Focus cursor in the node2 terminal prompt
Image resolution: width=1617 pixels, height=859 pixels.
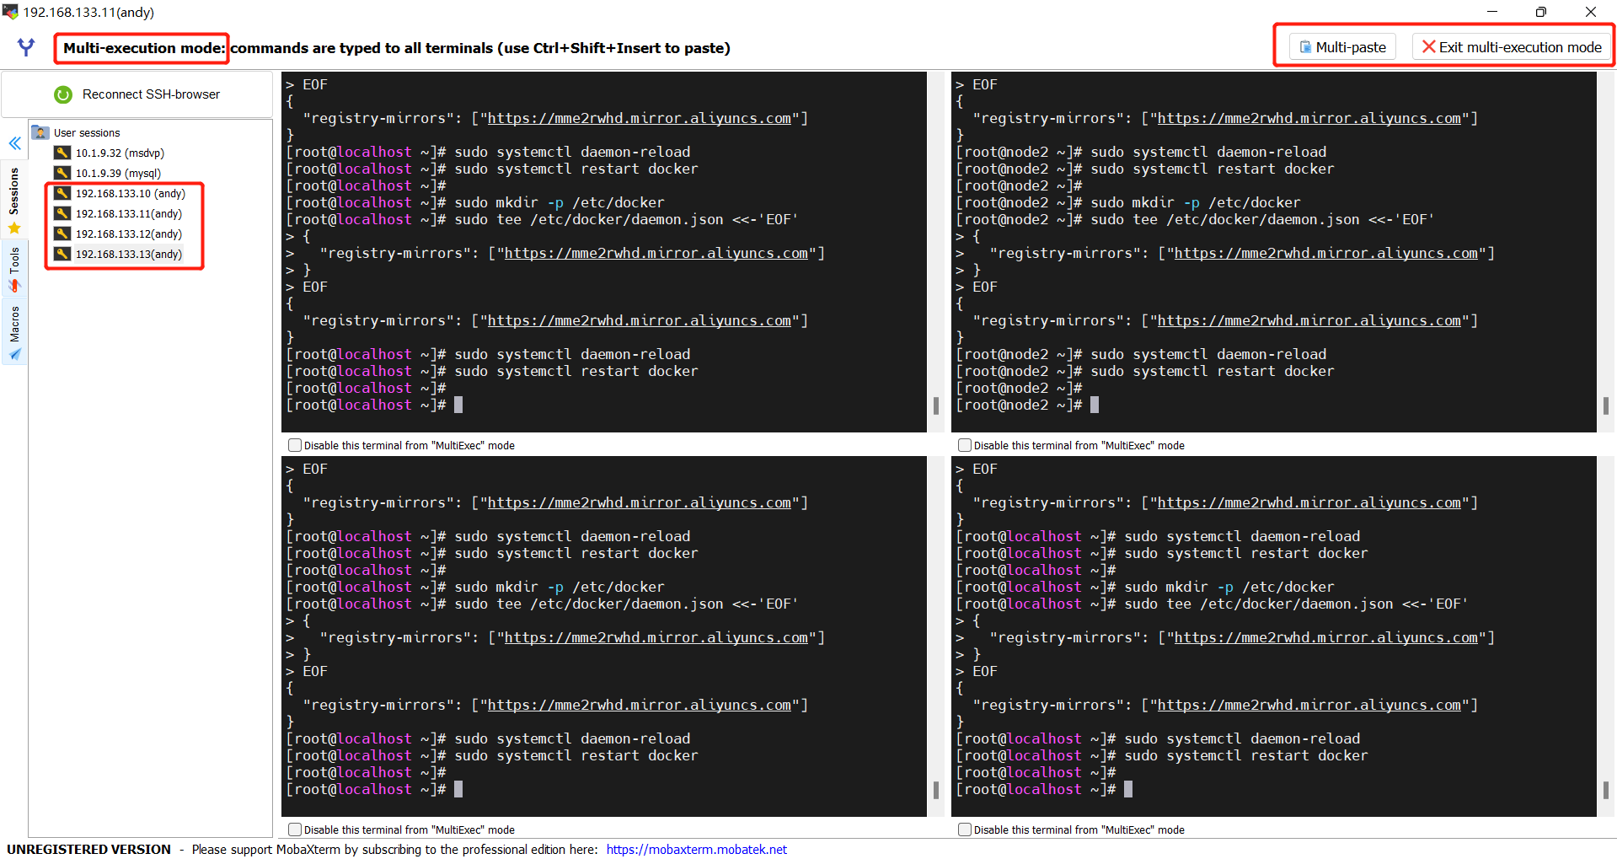tap(1095, 405)
